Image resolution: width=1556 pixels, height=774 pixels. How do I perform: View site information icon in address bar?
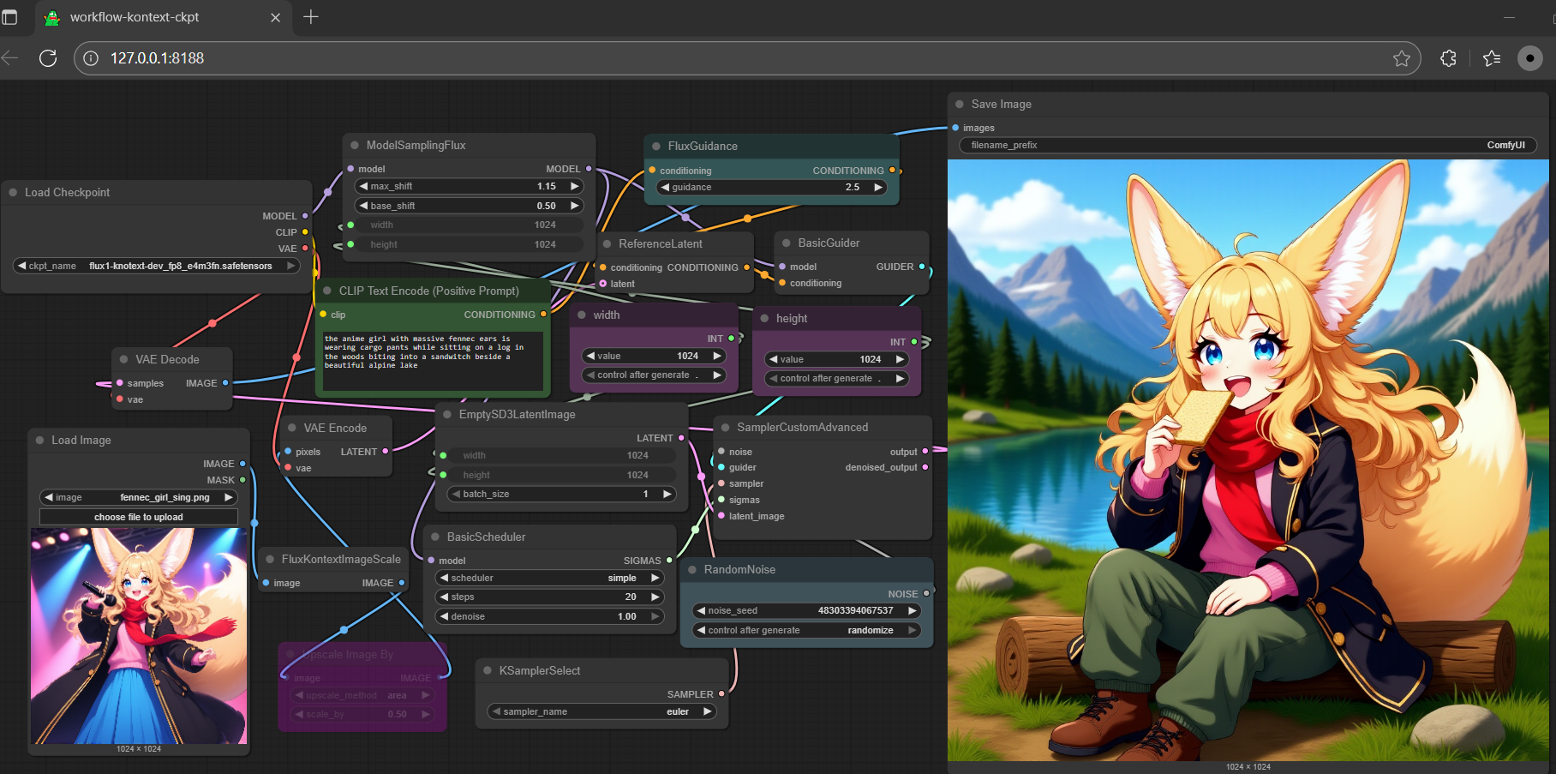(91, 58)
